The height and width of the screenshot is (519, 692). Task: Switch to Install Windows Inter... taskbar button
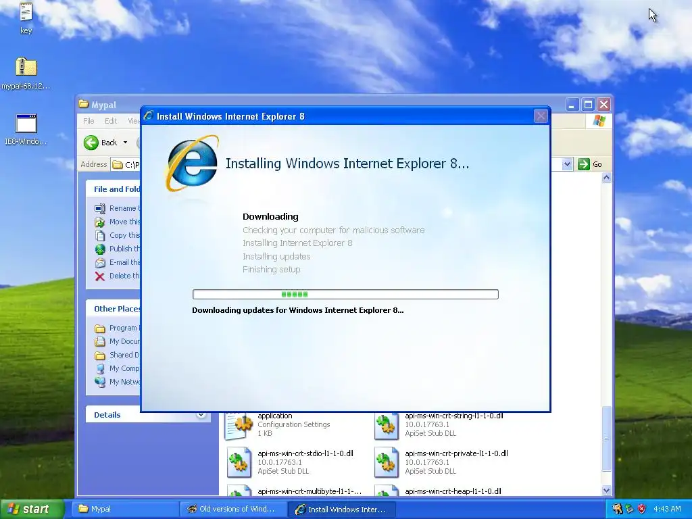(341, 509)
